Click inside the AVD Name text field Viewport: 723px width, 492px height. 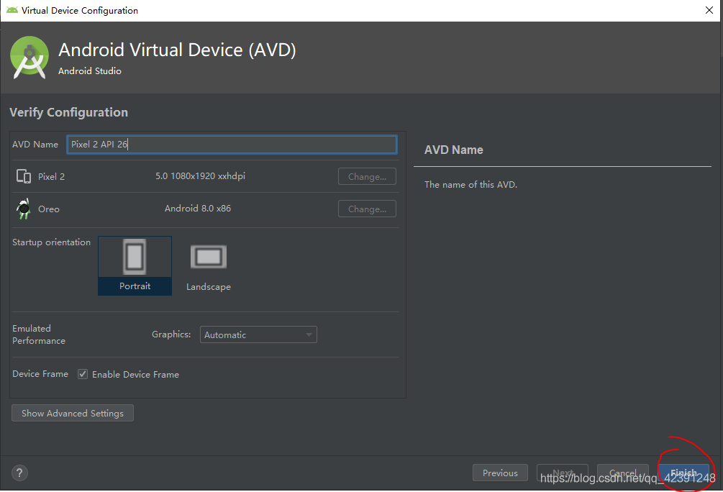[x=232, y=144]
